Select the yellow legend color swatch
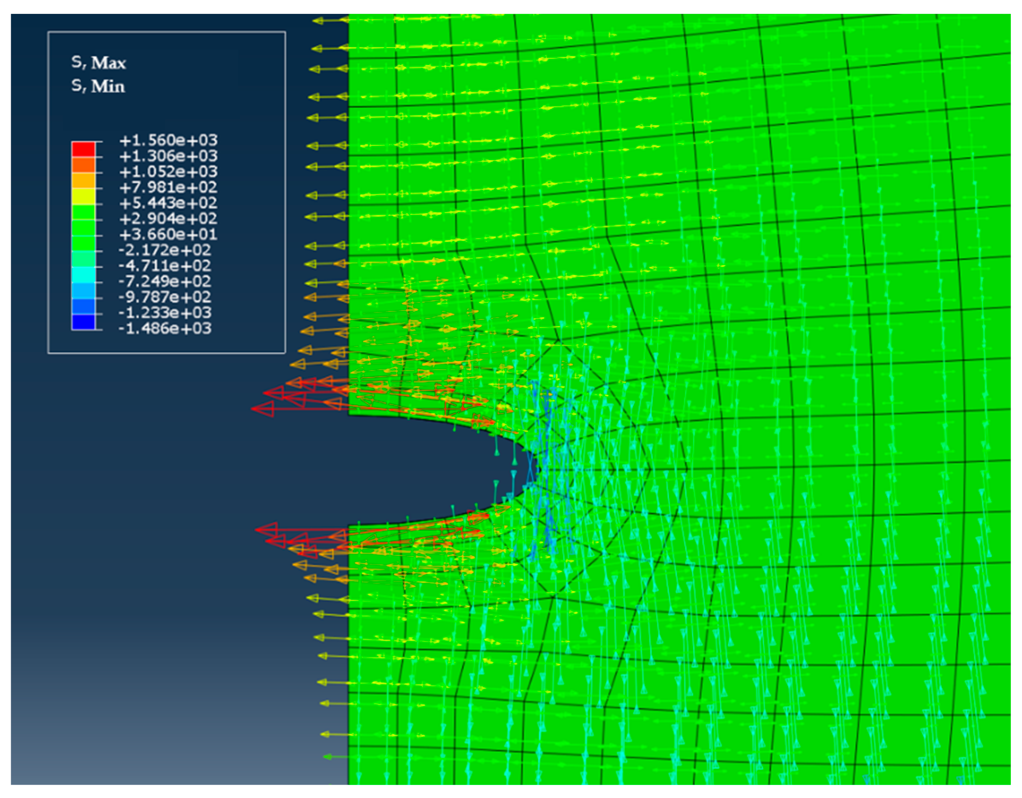This screenshot has width=1022, height=798. point(83,196)
